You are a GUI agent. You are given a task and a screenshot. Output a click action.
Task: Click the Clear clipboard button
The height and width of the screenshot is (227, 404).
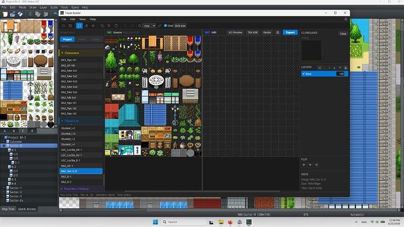343,34
